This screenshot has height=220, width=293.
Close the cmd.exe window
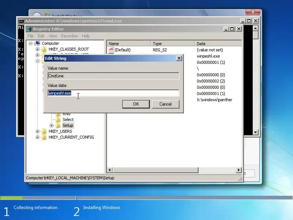coord(256,21)
